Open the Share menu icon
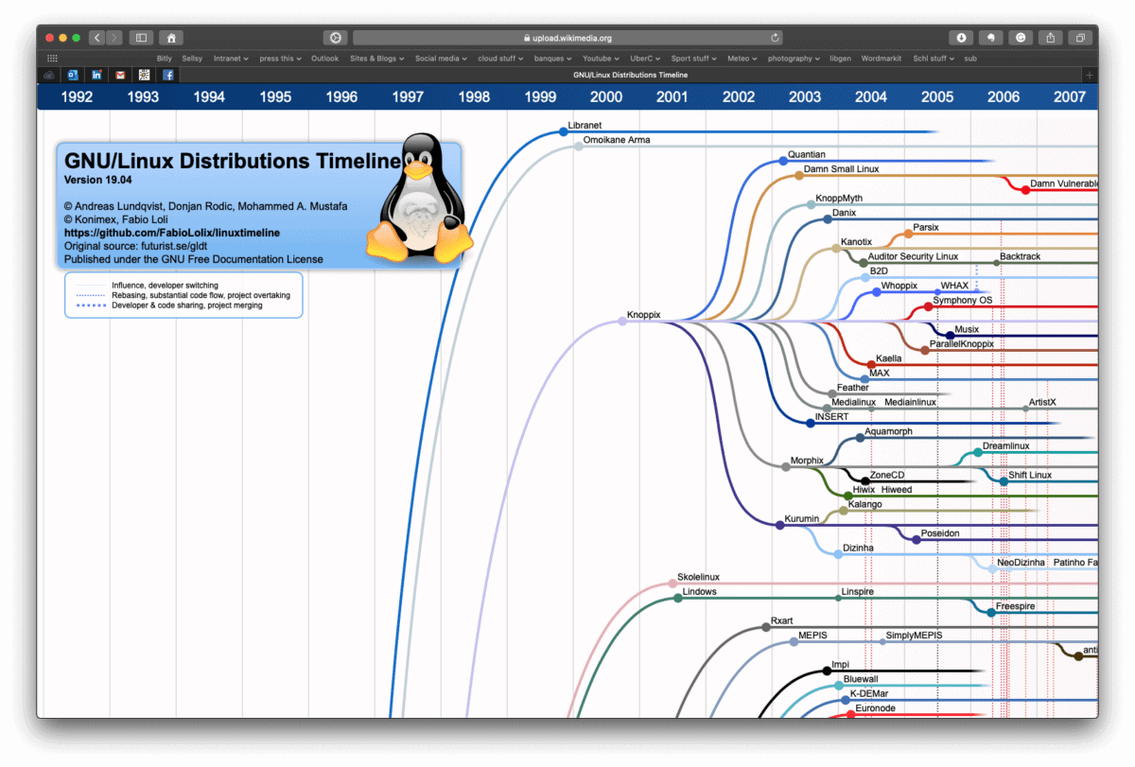This screenshot has height=767, width=1135. click(x=1051, y=38)
